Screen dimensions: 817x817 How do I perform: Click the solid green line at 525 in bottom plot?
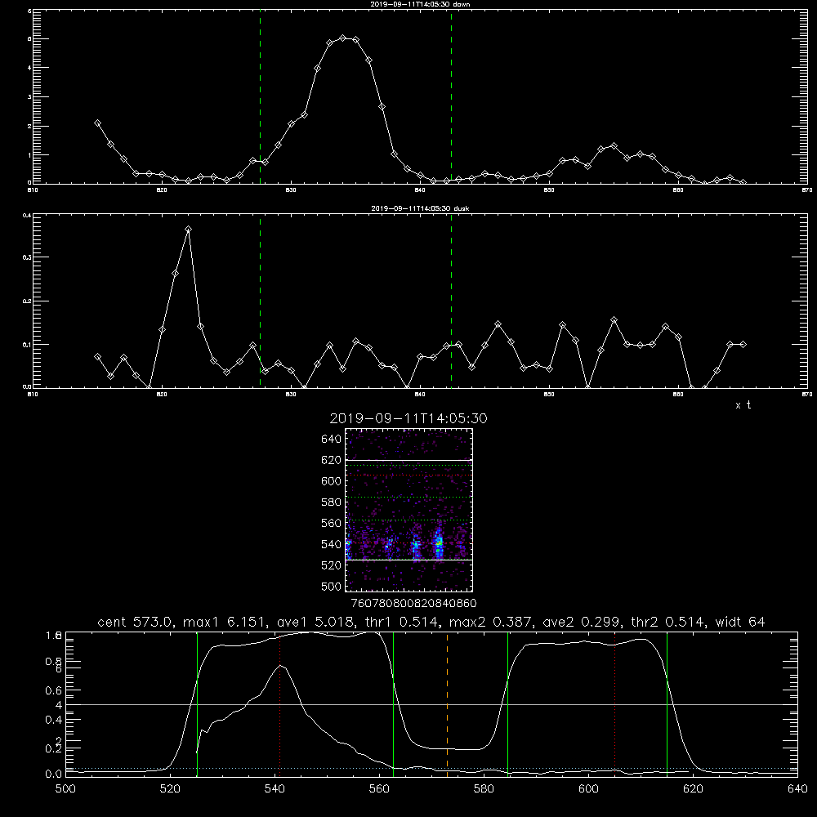[x=197, y=703]
